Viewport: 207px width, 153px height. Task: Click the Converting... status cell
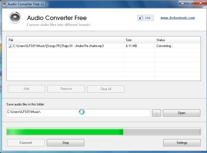point(165,46)
